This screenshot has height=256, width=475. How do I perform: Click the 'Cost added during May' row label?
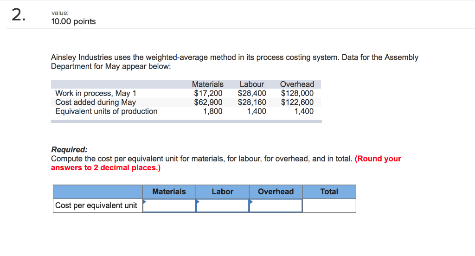coord(96,102)
